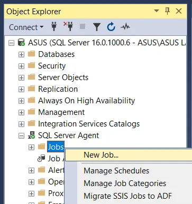Click the Proxies folder icon
The image size is (192, 204).
42,193
